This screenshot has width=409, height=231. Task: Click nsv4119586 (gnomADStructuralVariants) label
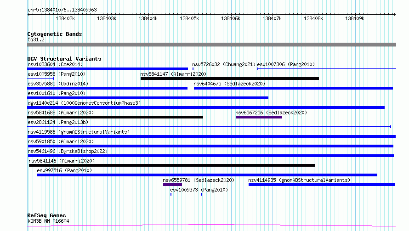[x=79, y=132]
